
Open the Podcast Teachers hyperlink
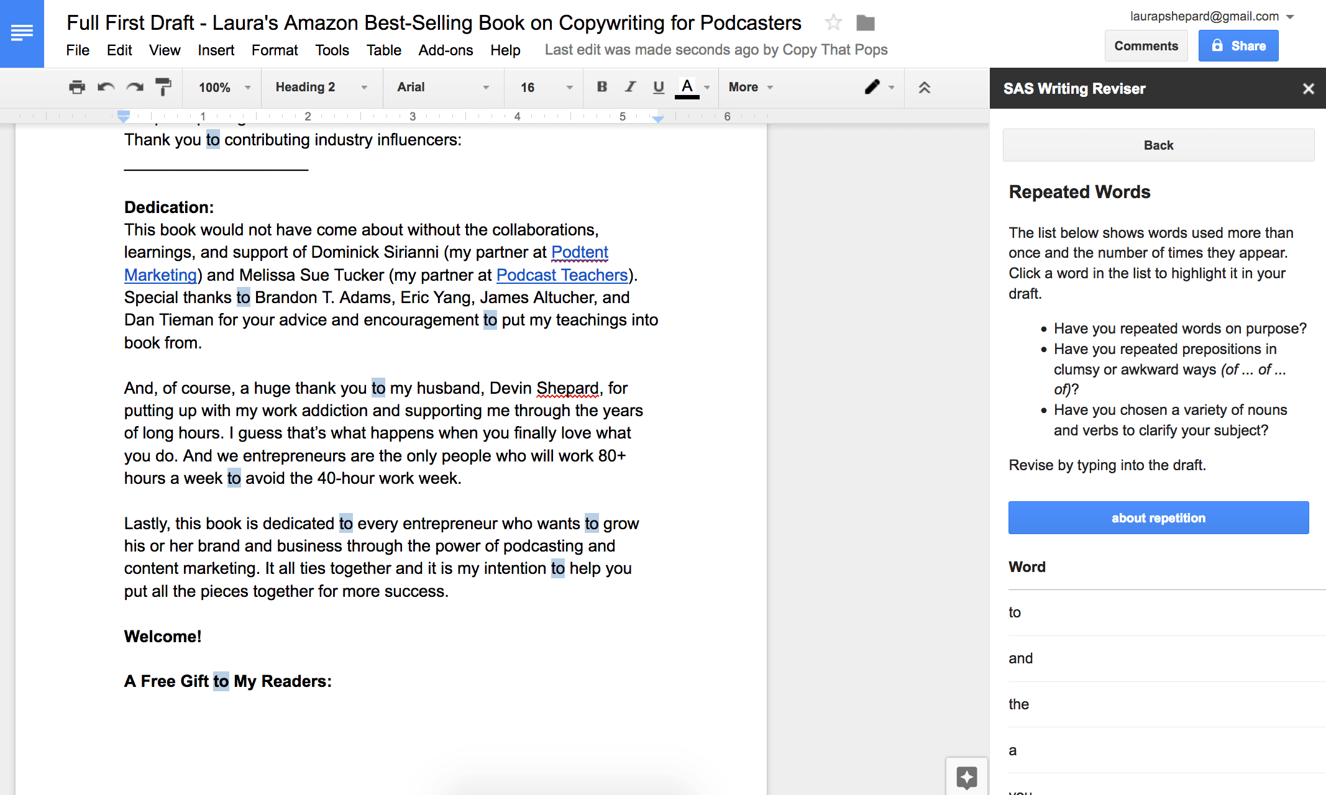tap(561, 275)
